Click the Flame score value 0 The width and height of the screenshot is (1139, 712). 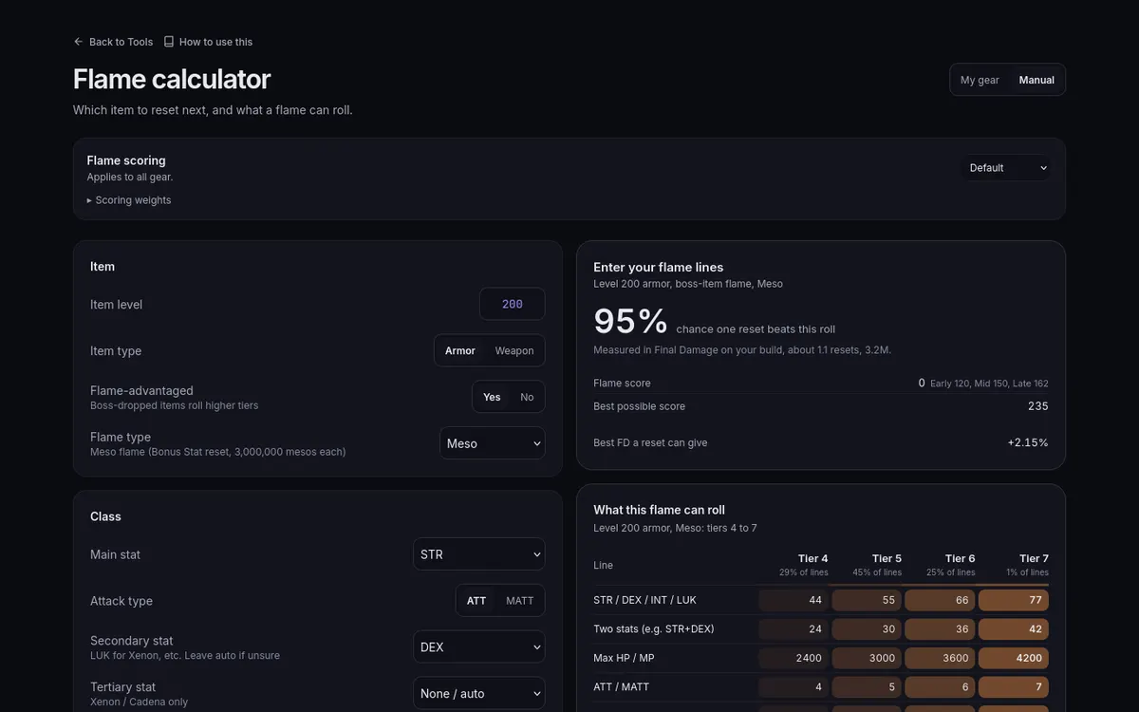point(922,383)
